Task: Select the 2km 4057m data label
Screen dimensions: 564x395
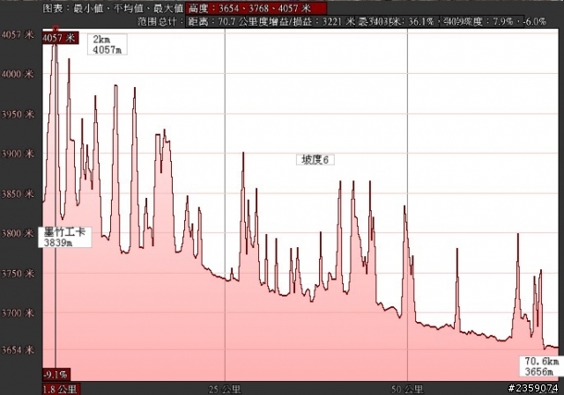Action: click(108, 45)
